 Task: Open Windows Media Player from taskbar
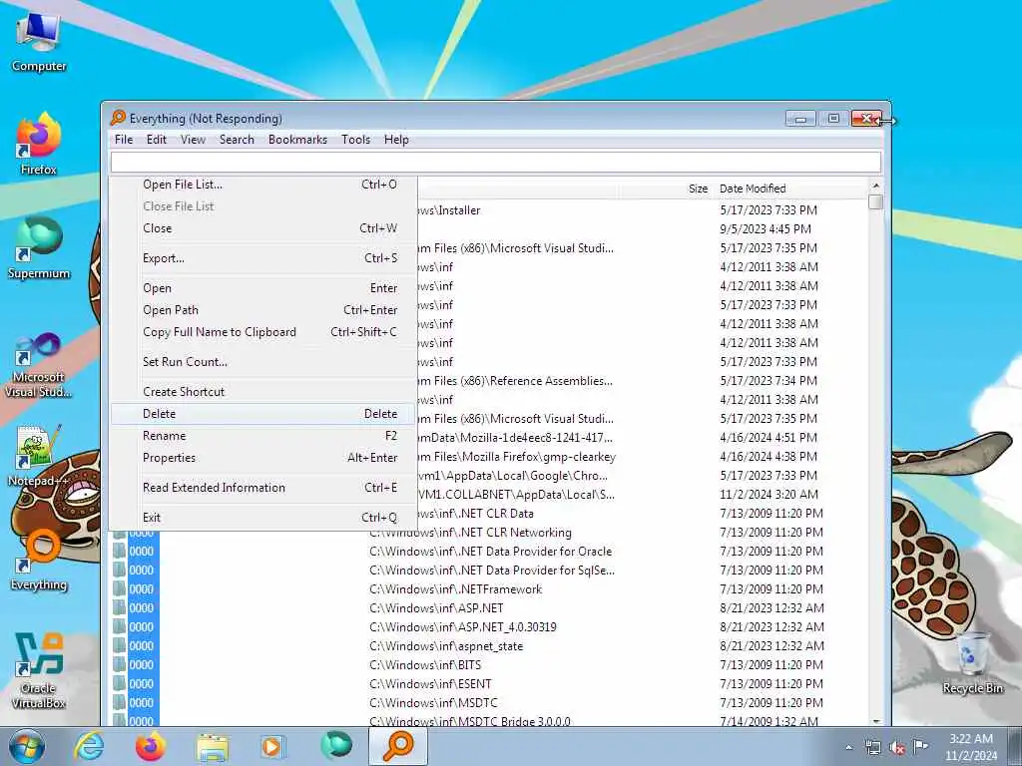tap(271, 746)
